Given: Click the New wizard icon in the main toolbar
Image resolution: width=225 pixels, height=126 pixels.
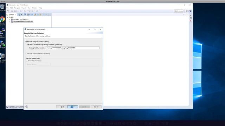Looking at the screenshot, I should point(8,11).
